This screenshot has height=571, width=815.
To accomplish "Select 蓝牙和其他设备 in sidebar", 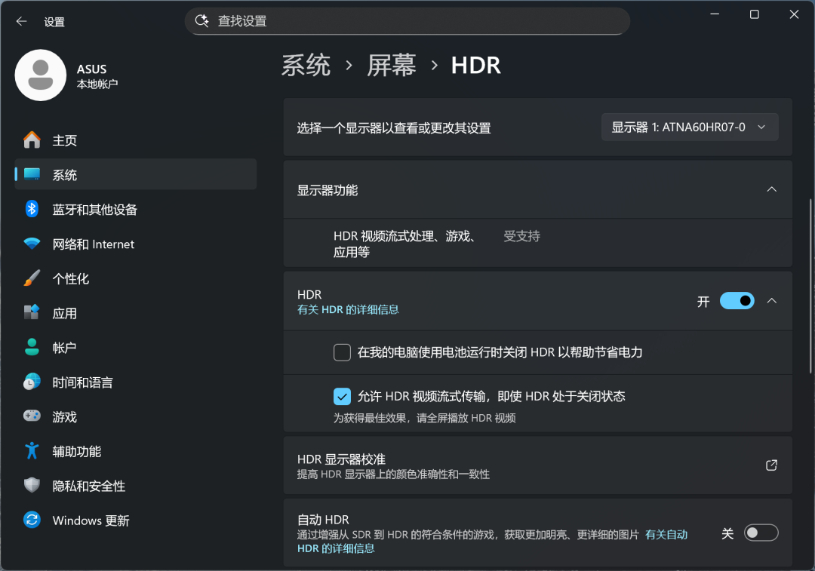I will pos(136,209).
